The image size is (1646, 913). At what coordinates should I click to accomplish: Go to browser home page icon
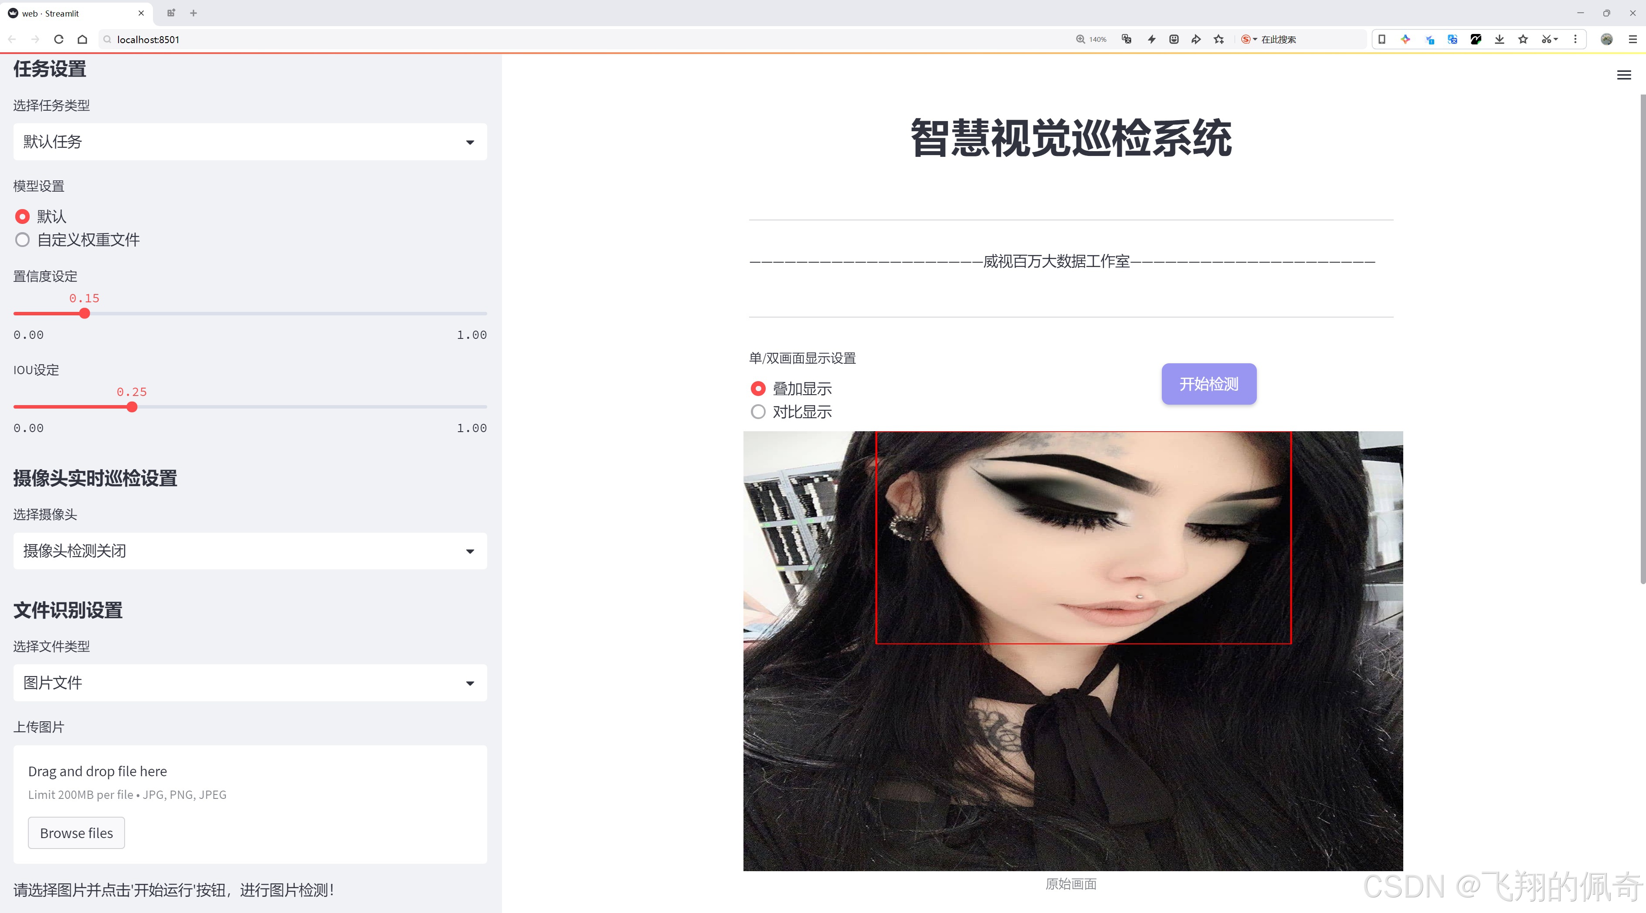point(82,40)
